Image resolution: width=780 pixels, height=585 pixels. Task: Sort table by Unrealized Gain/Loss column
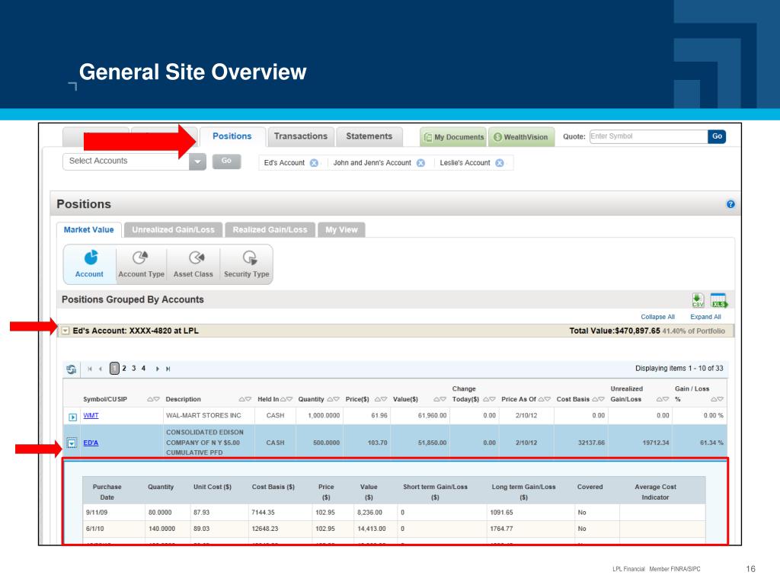point(662,399)
